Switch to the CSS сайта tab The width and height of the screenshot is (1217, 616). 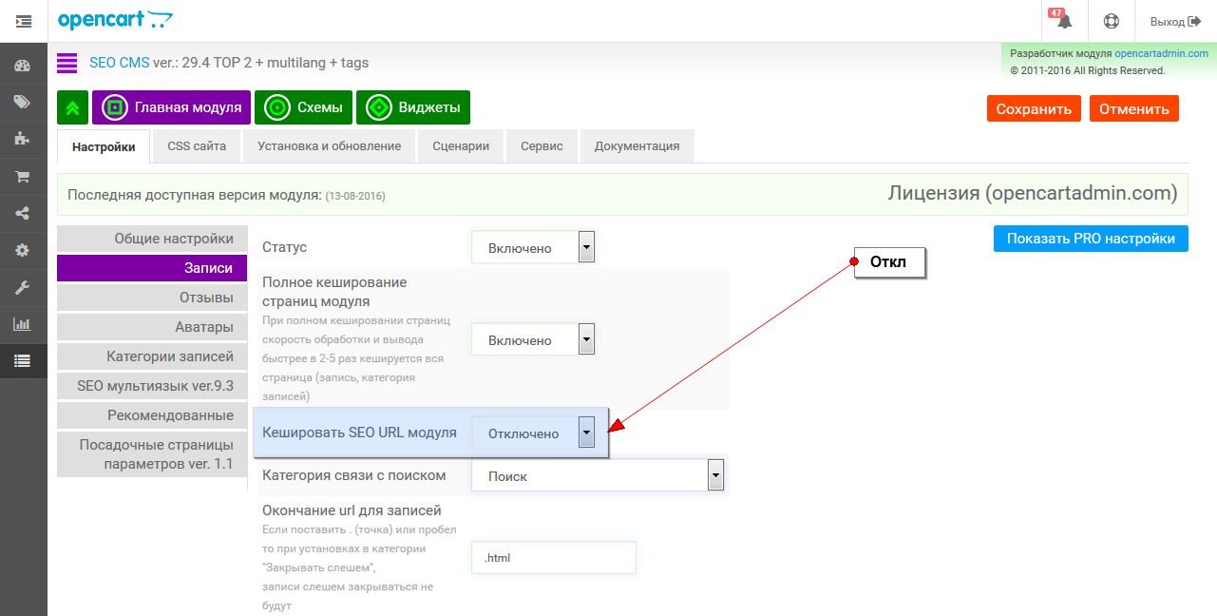click(x=197, y=146)
